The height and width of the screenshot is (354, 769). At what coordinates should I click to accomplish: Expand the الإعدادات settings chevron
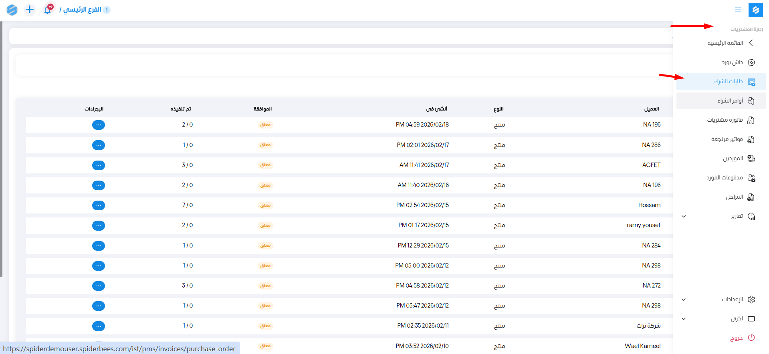[x=684, y=300]
